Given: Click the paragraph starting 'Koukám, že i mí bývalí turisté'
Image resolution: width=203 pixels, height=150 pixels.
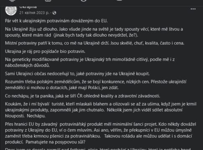Looking at the screenshot, I should (101, 110).
